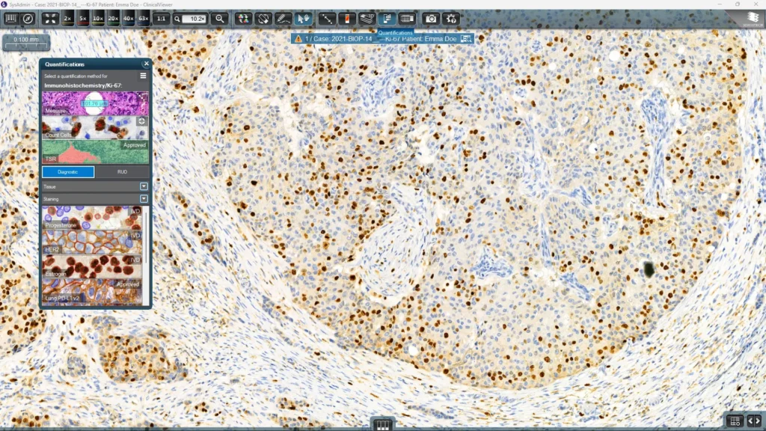The width and height of the screenshot is (766, 431).
Task: Click the compass navigation icon
Action: tap(28, 19)
